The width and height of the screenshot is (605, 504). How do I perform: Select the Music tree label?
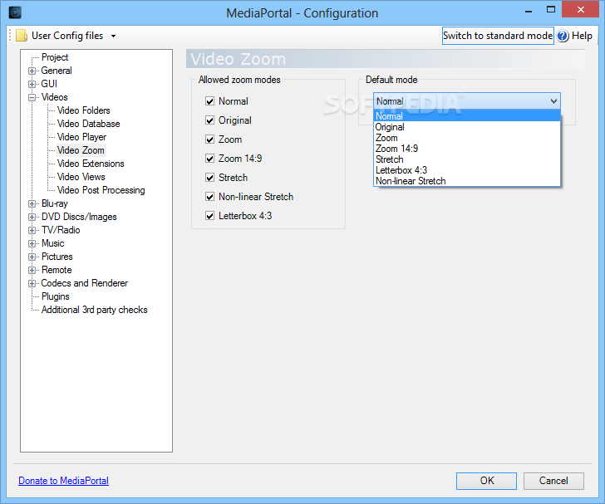coord(53,243)
